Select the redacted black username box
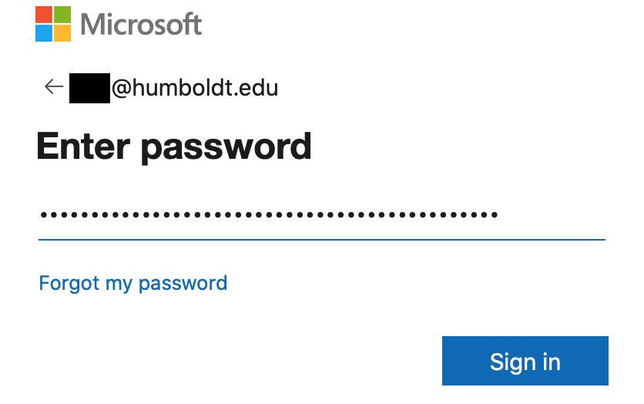This screenshot has width=644, height=404. tap(89, 88)
